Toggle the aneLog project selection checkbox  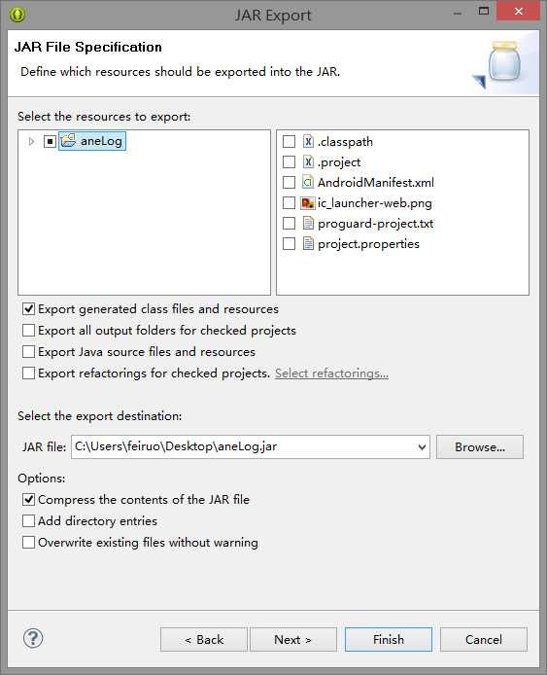[50, 141]
